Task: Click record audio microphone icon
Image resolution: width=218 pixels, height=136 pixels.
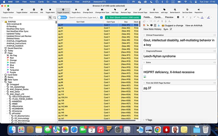Action: click(166, 21)
